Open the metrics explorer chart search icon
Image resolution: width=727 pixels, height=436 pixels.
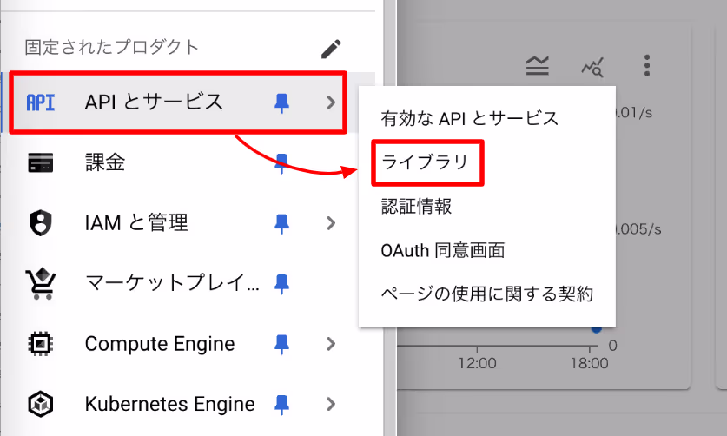tap(592, 67)
